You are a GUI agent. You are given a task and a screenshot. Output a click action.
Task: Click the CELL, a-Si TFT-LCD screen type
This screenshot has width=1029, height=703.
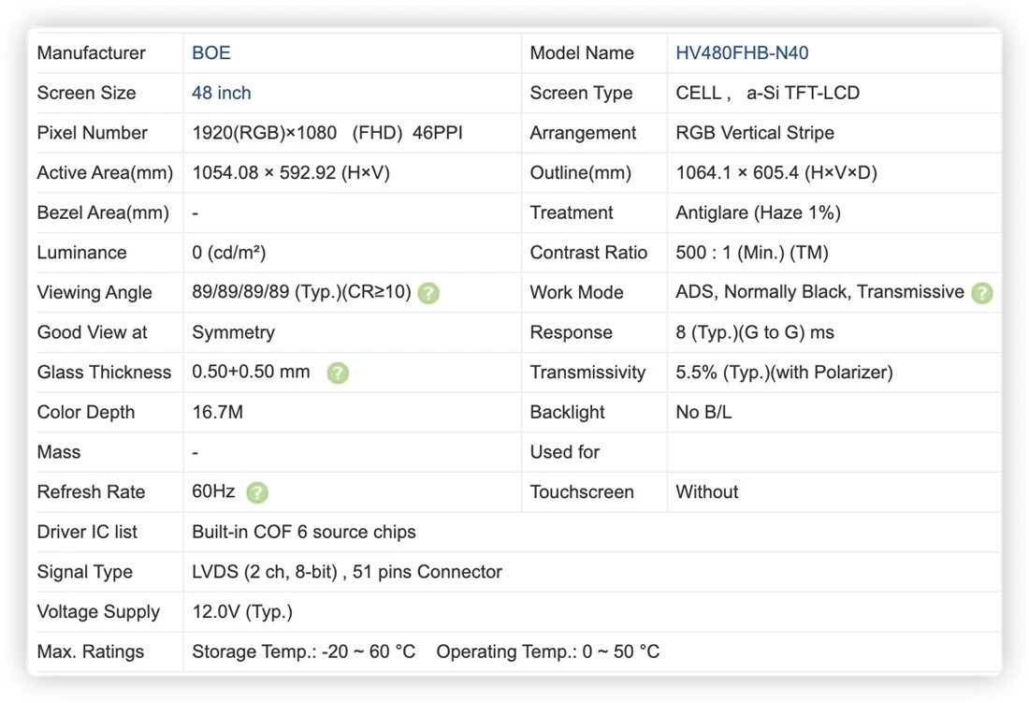(x=768, y=94)
